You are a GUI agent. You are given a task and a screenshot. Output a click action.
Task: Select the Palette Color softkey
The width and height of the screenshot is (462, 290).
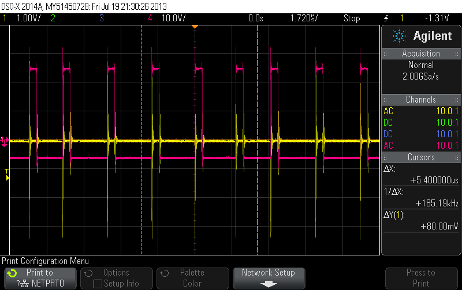[193, 278]
